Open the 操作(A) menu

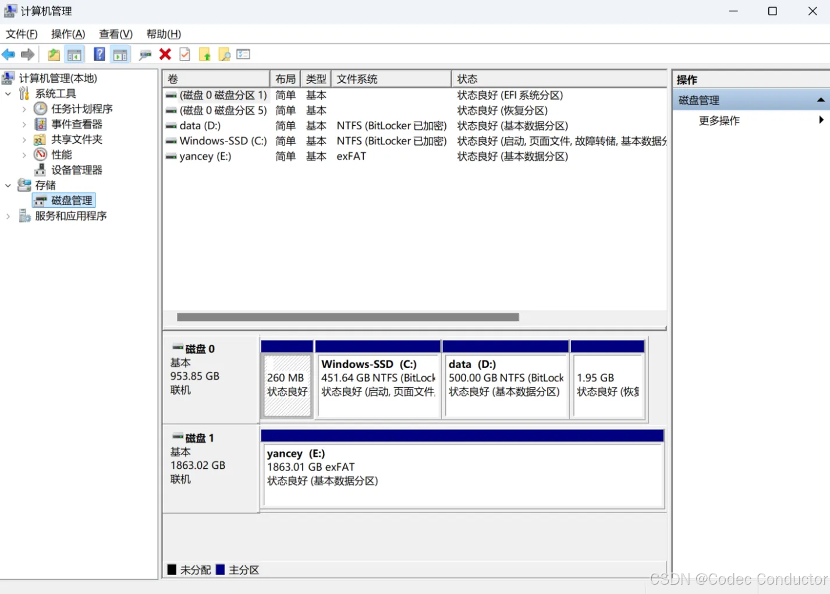click(x=68, y=34)
